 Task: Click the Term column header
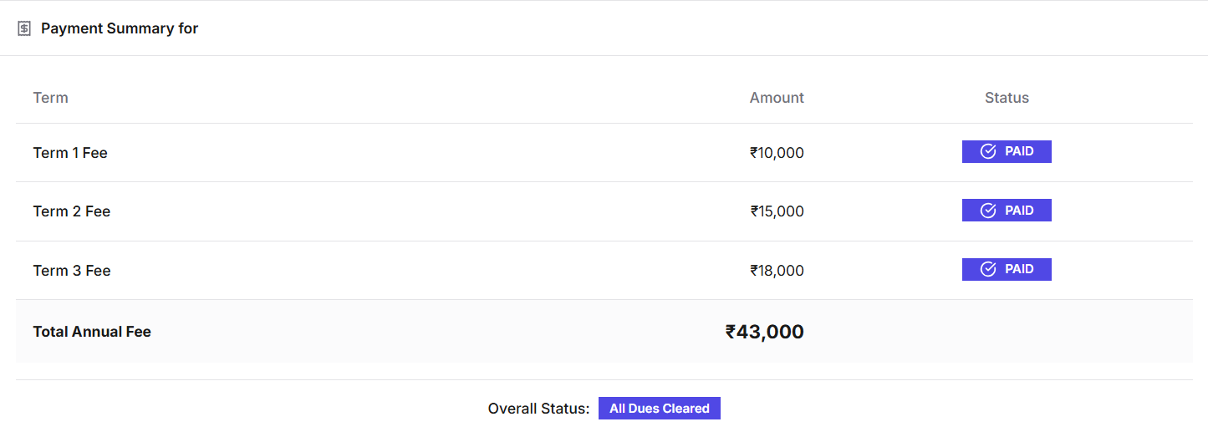50,98
